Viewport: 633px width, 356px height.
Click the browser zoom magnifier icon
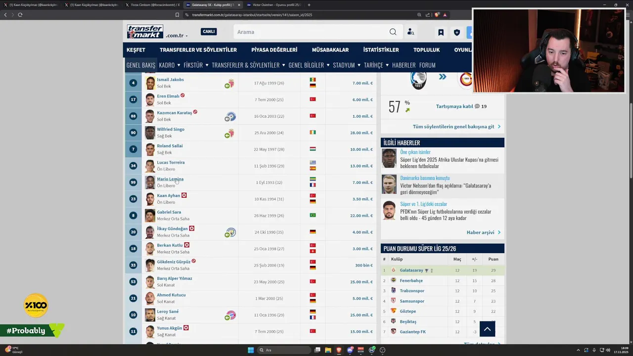pos(419,15)
